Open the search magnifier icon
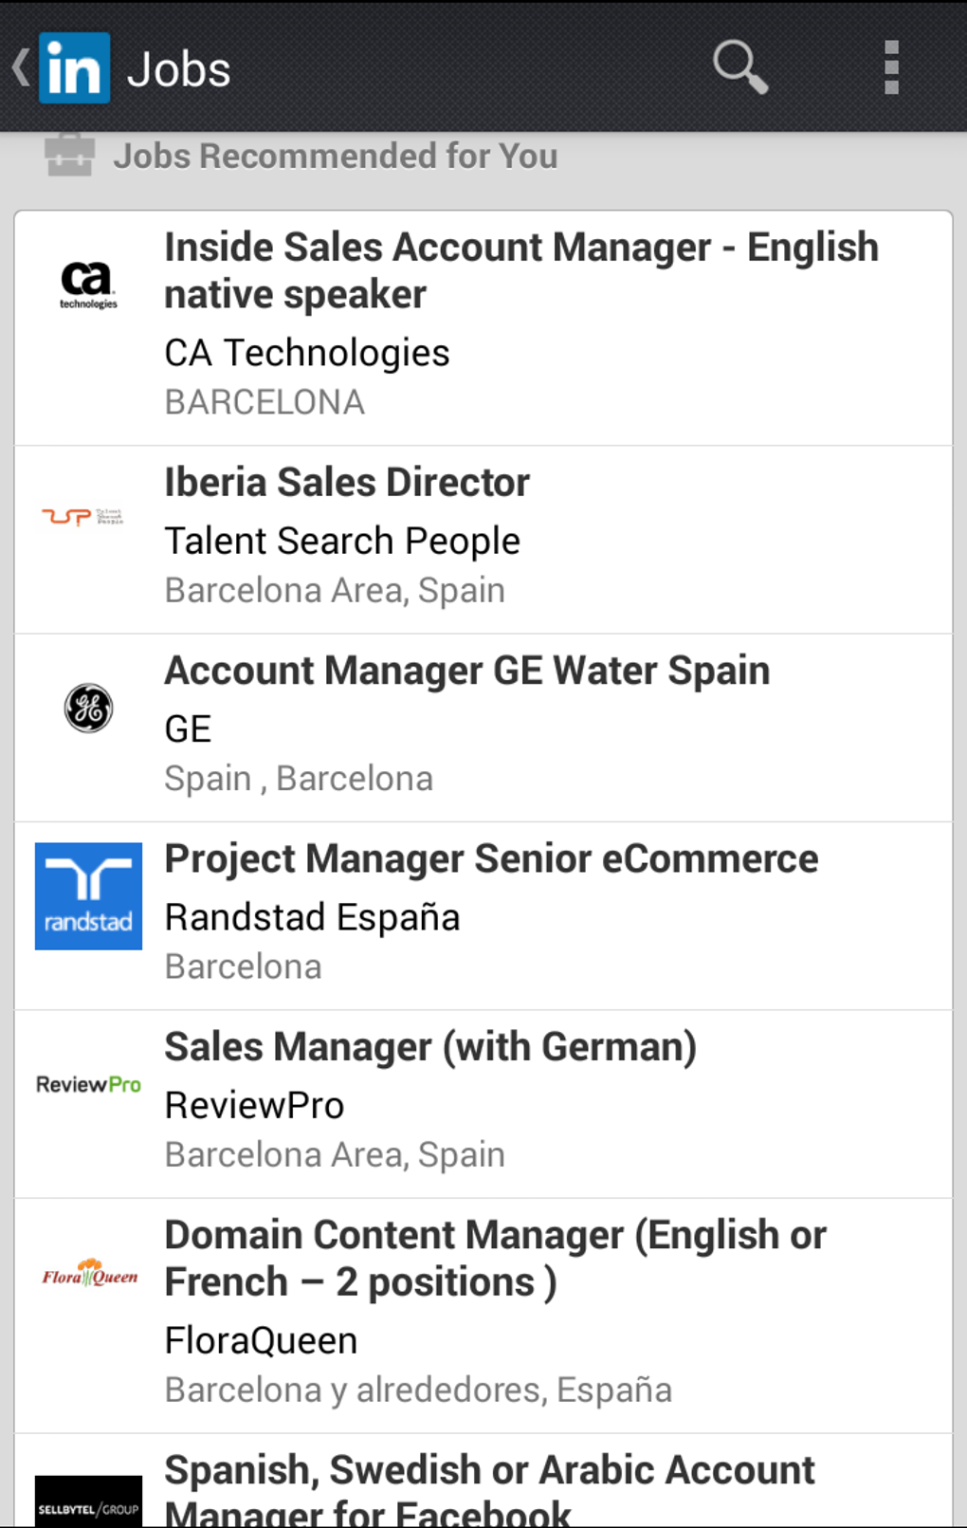 [x=739, y=67]
